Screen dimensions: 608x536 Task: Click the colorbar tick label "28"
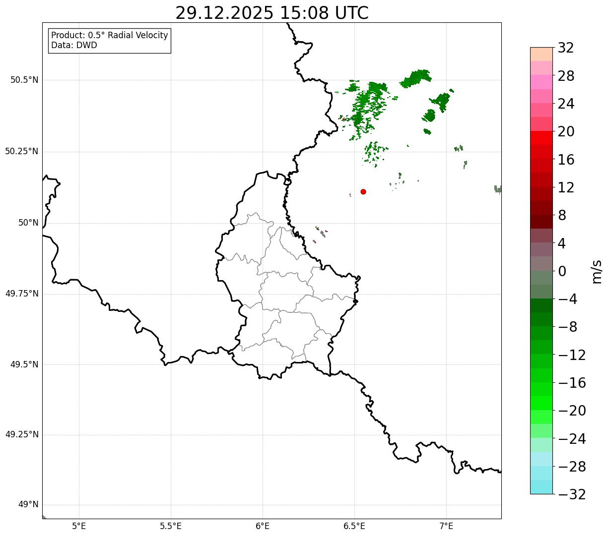click(x=566, y=76)
